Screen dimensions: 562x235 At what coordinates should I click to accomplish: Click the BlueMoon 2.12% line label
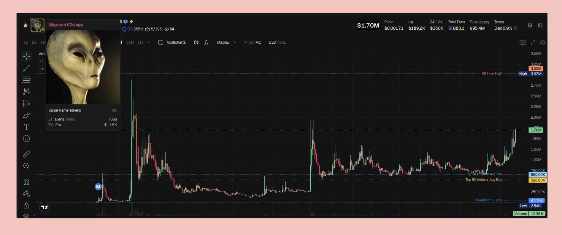[x=489, y=200]
